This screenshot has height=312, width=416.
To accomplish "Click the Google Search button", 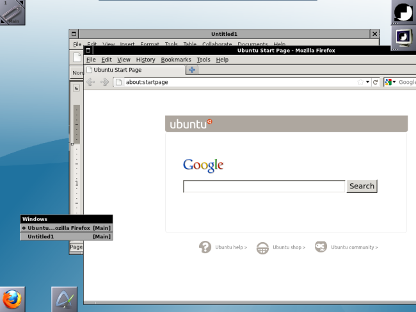I will [362, 186].
